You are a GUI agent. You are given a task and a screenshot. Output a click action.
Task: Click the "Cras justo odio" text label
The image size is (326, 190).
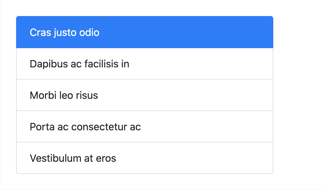click(x=65, y=32)
